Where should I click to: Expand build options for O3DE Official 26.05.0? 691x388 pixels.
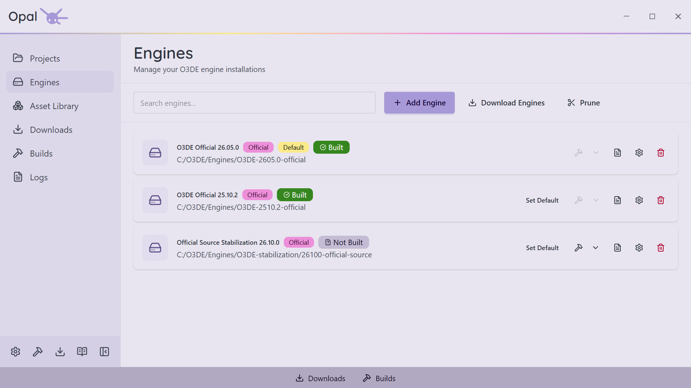596,153
